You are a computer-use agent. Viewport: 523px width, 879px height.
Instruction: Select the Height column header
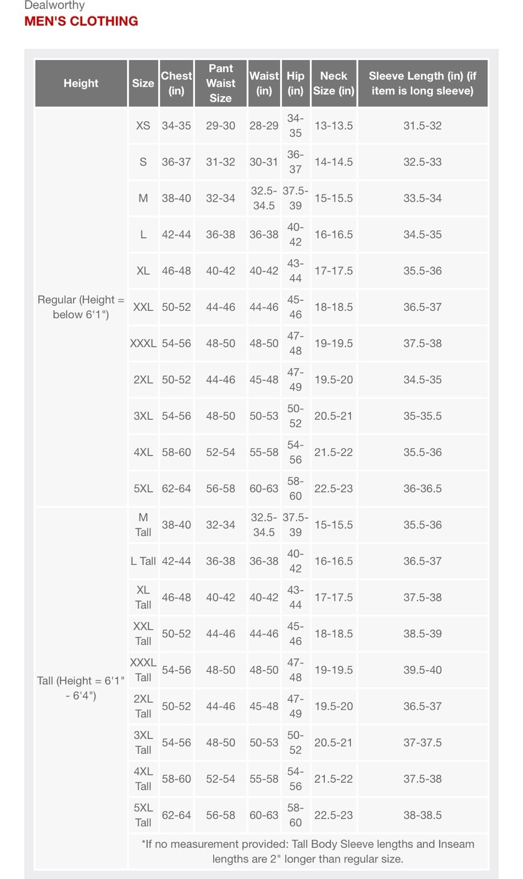click(x=81, y=84)
